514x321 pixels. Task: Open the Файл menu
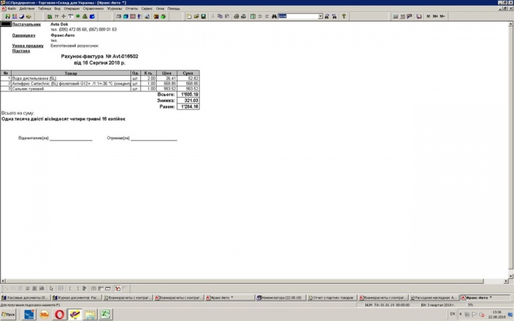coord(12,8)
